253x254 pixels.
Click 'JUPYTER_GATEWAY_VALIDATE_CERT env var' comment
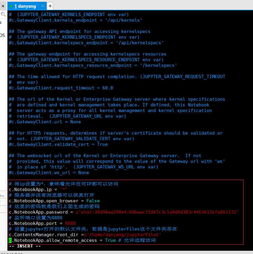click(x=82, y=139)
